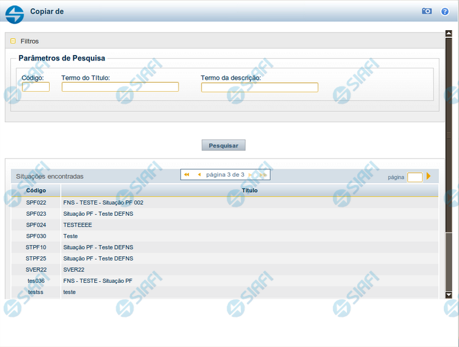Image resolution: width=459 pixels, height=347 pixels.
Task: Collapse the Filtros section
Action: [x=13, y=41]
